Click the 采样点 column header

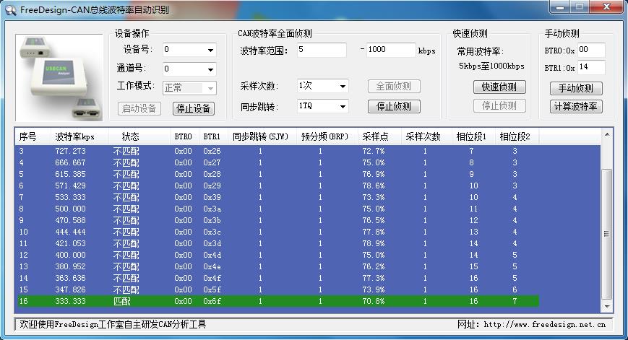pyautogui.click(x=379, y=136)
